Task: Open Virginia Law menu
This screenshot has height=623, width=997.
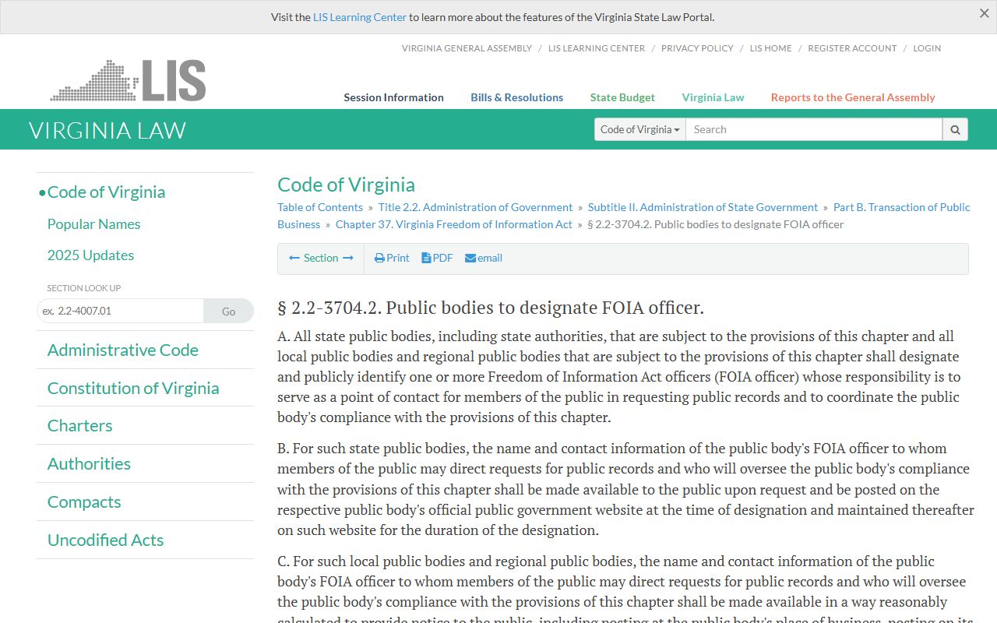Action: 713,97
